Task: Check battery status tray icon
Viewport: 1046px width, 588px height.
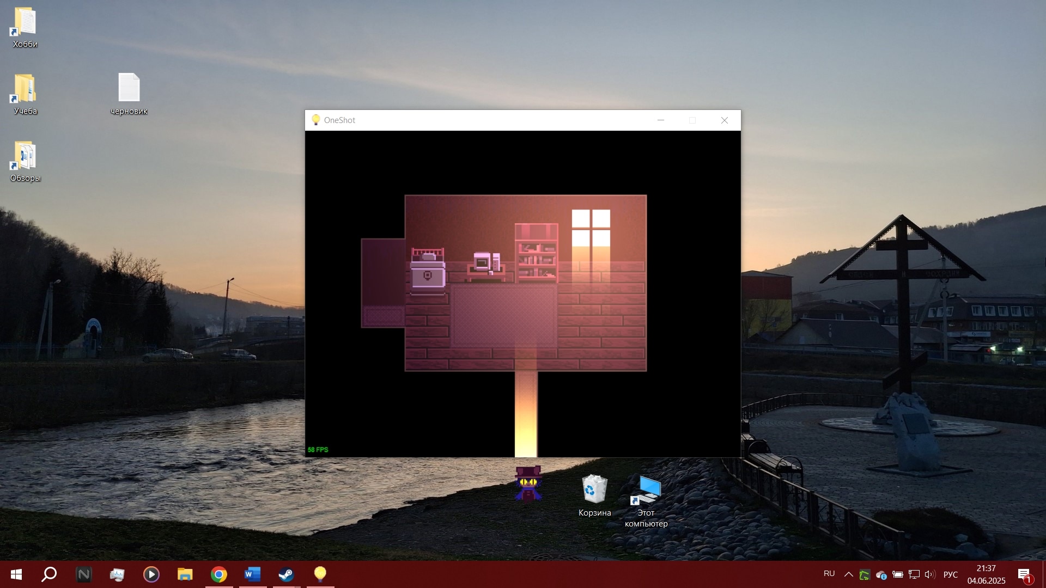Action: point(898,575)
